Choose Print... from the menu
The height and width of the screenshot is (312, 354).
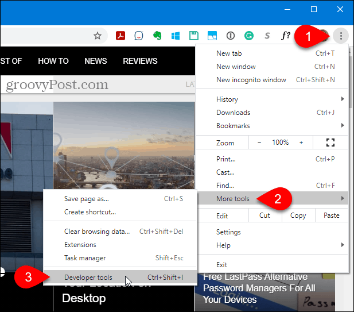[273, 159]
